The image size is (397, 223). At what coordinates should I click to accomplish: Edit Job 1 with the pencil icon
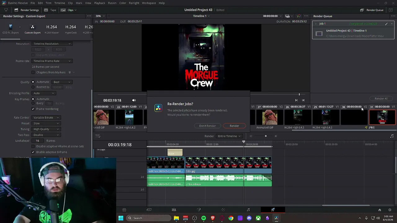[386, 24]
